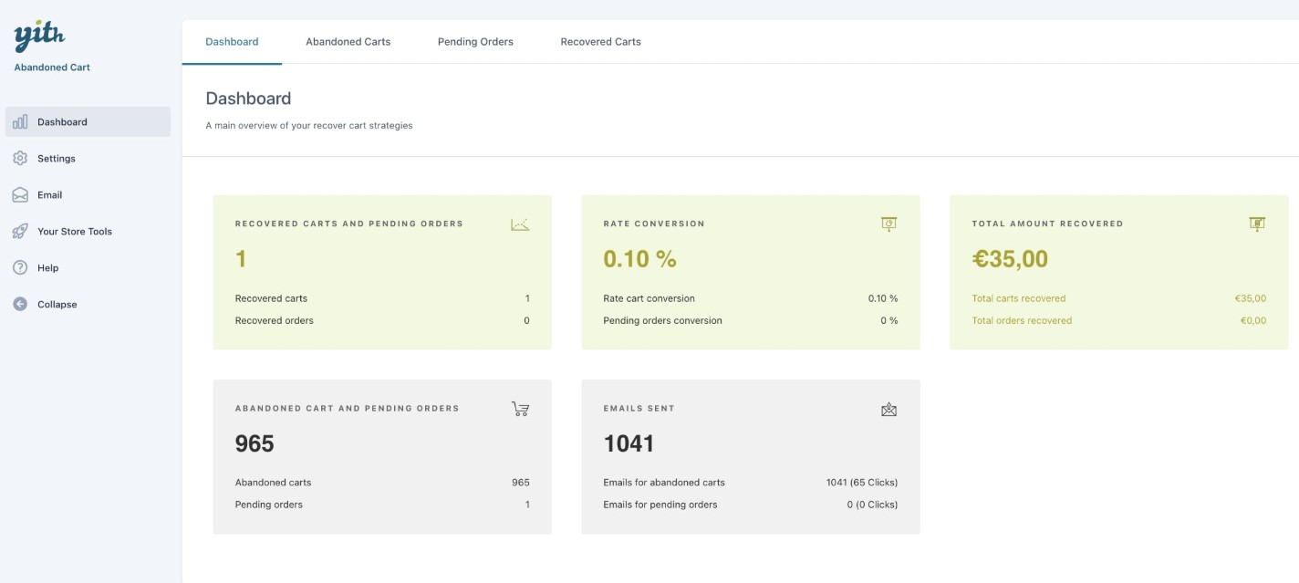1299x583 pixels.
Task: Click the YITH logo
Action: point(39,33)
